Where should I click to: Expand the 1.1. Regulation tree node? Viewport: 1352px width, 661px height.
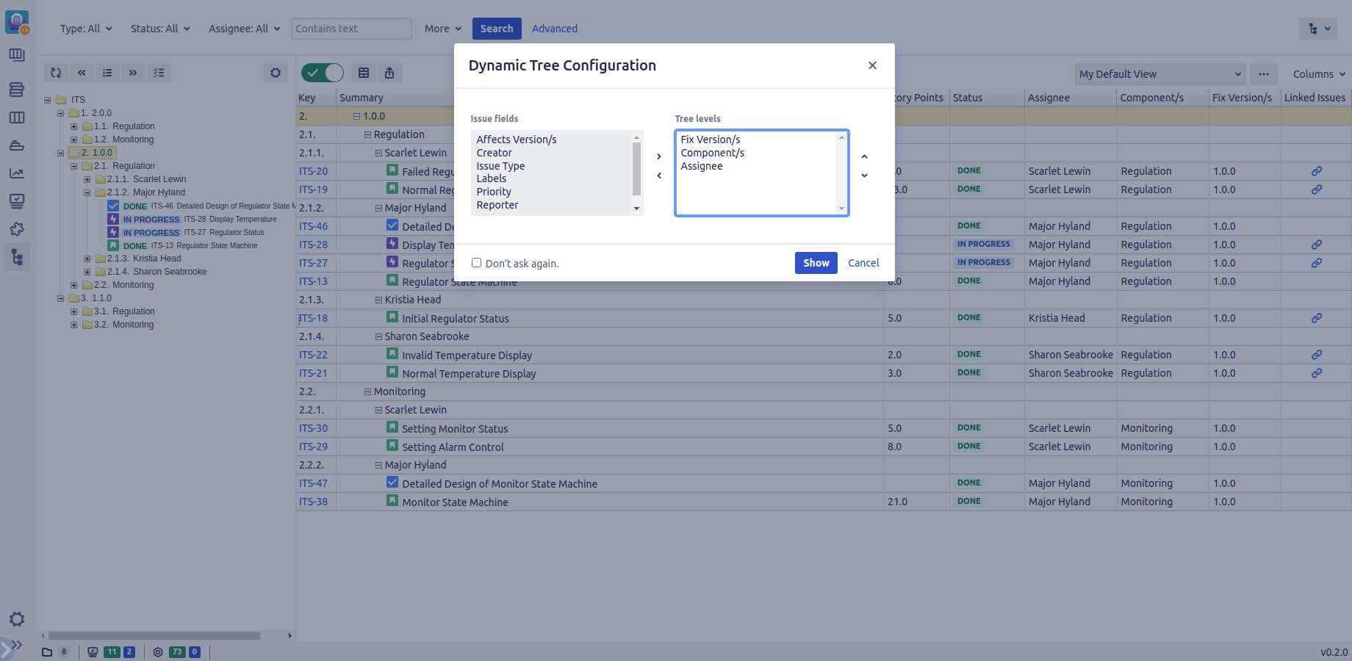pyautogui.click(x=73, y=126)
